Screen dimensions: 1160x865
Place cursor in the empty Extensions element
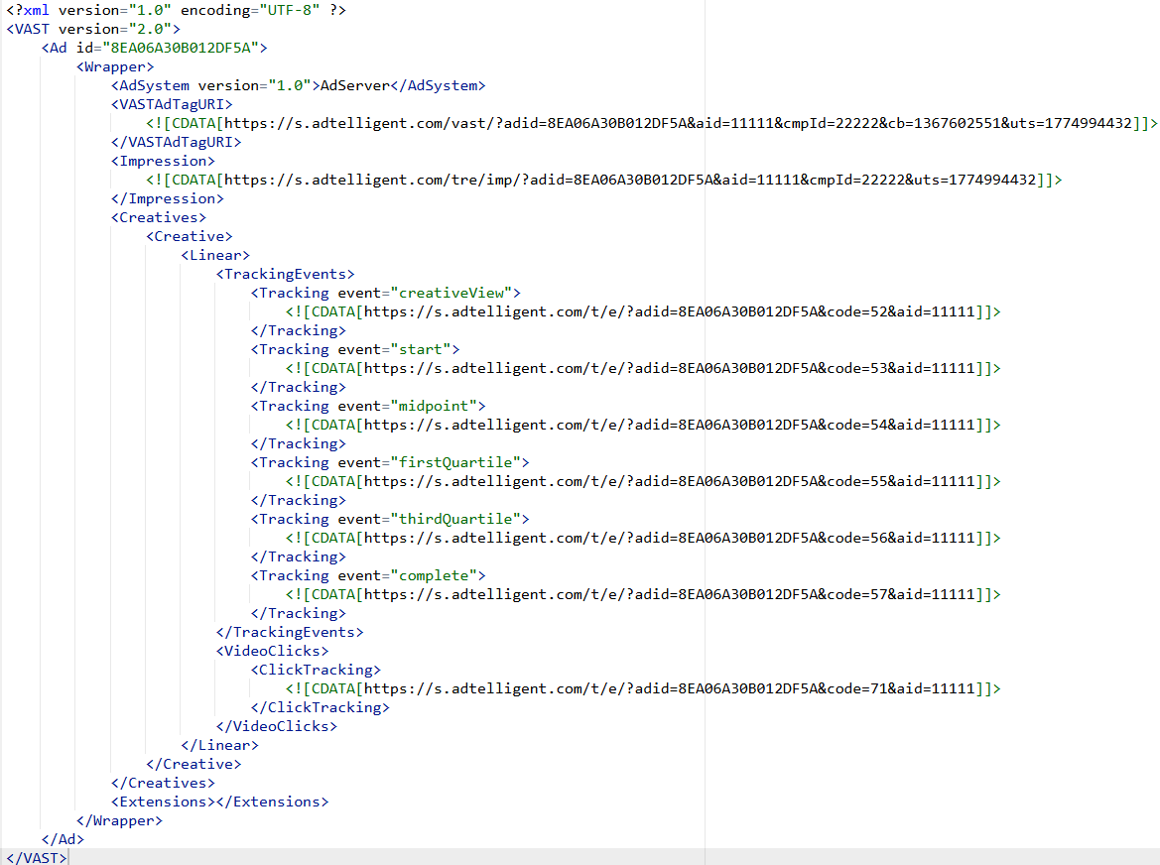(214, 802)
